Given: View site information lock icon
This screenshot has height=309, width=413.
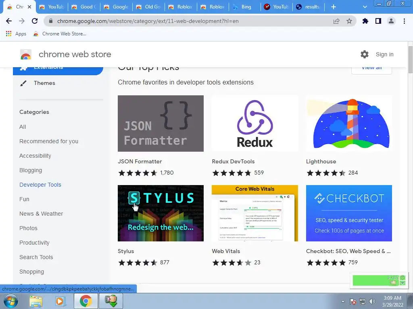Looking at the screenshot, I should pos(51,21).
